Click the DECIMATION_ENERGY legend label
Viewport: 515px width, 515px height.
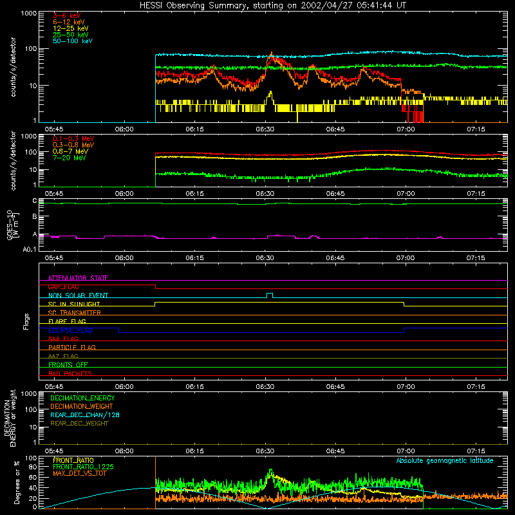coord(82,398)
